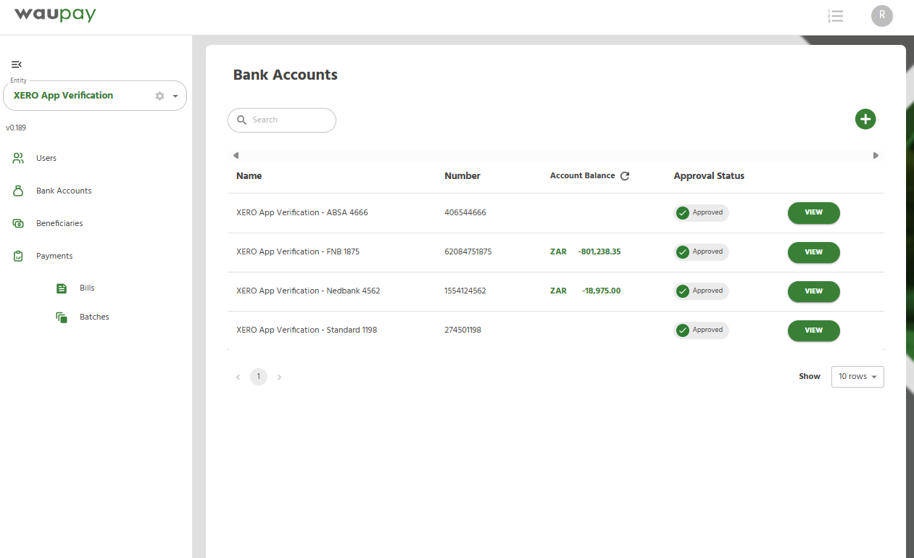Click the Name column header
The height and width of the screenshot is (558, 914).
(x=249, y=176)
